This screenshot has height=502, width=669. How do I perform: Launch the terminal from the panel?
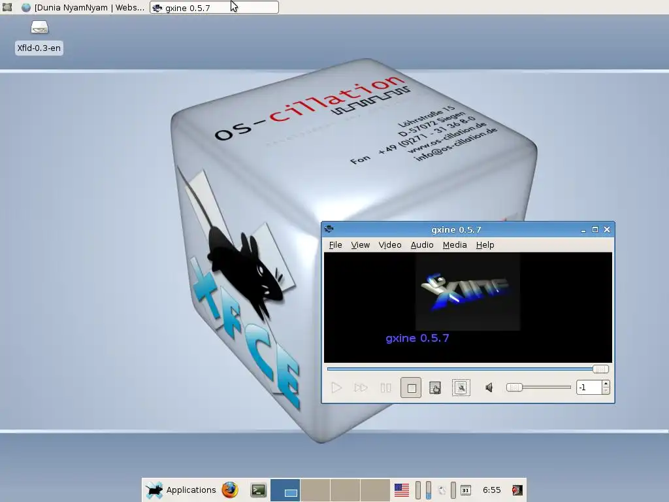point(257,490)
